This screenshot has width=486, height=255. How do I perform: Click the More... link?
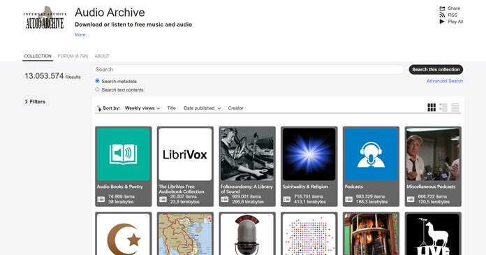(82, 35)
